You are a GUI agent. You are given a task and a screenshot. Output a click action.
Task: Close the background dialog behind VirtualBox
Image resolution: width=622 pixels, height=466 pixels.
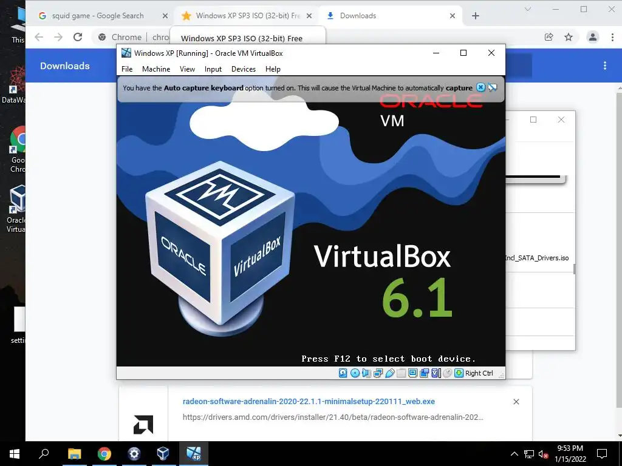point(561,120)
